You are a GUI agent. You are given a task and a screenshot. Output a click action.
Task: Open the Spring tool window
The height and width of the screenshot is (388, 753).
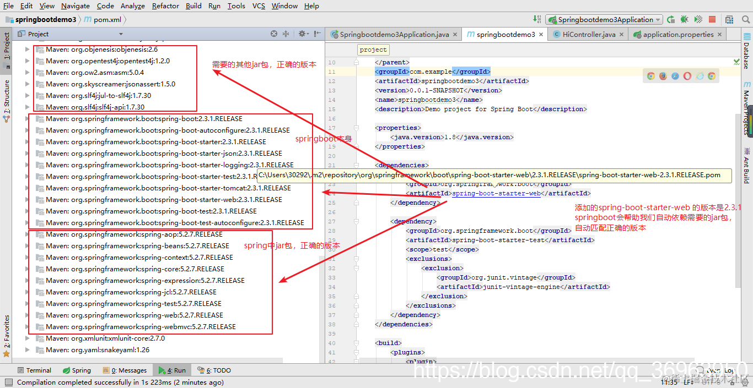[x=77, y=370]
